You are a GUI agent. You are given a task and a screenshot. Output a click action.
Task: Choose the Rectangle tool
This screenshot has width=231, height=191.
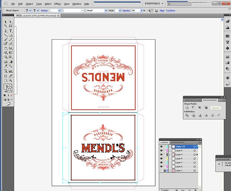coord(11,35)
